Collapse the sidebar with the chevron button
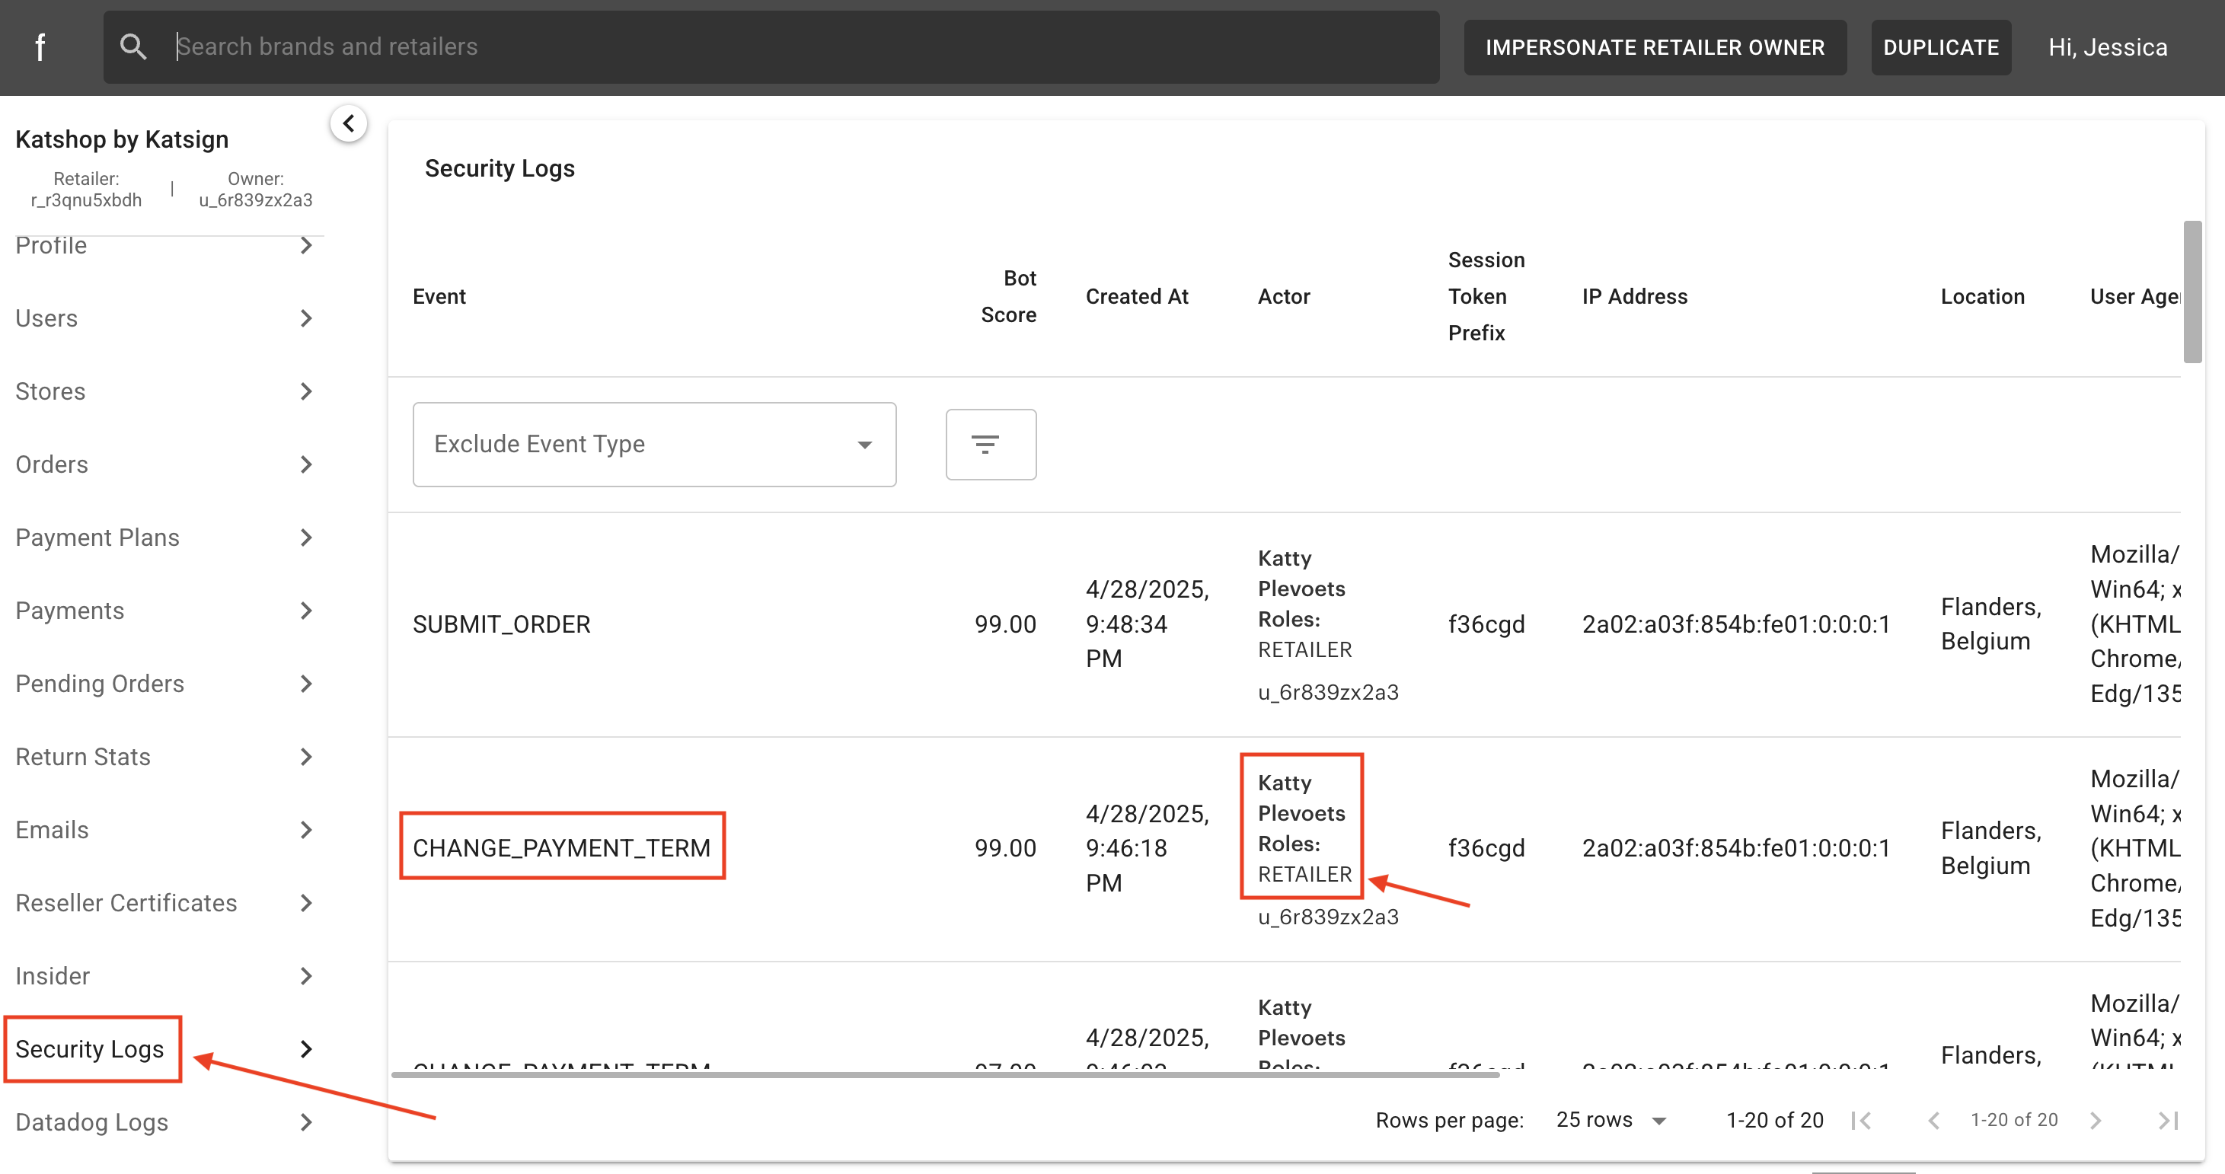This screenshot has height=1174, width=2225. pos(349,123)
